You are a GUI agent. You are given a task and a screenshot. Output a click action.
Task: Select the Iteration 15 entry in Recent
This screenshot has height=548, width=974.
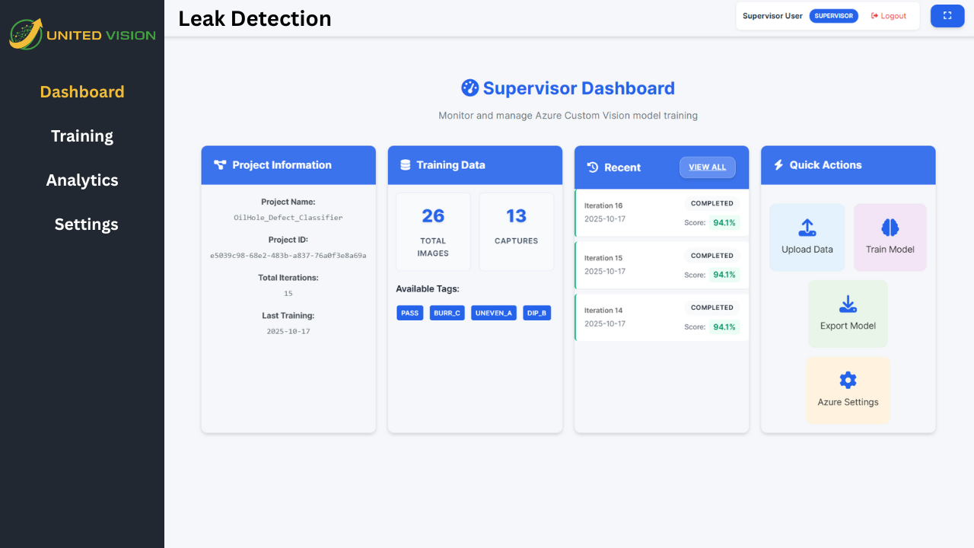coord(661,264)
